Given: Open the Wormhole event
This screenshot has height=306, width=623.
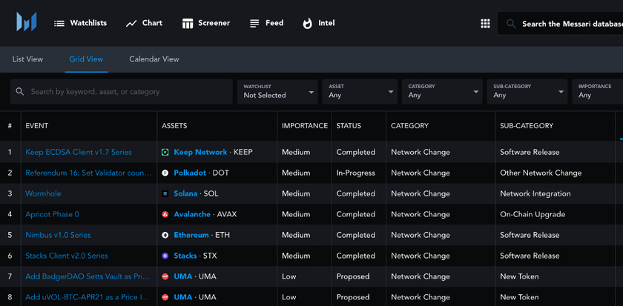Looking at the screenshot, I should tap(43, 193).
